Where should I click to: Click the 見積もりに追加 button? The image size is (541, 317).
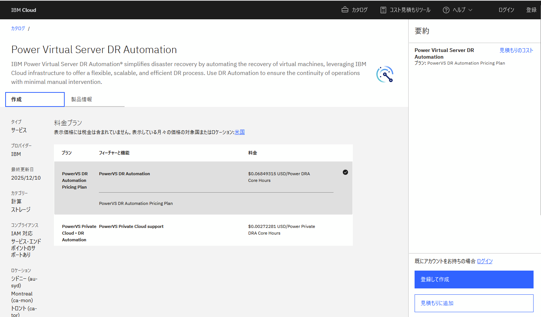click(474, 303)
